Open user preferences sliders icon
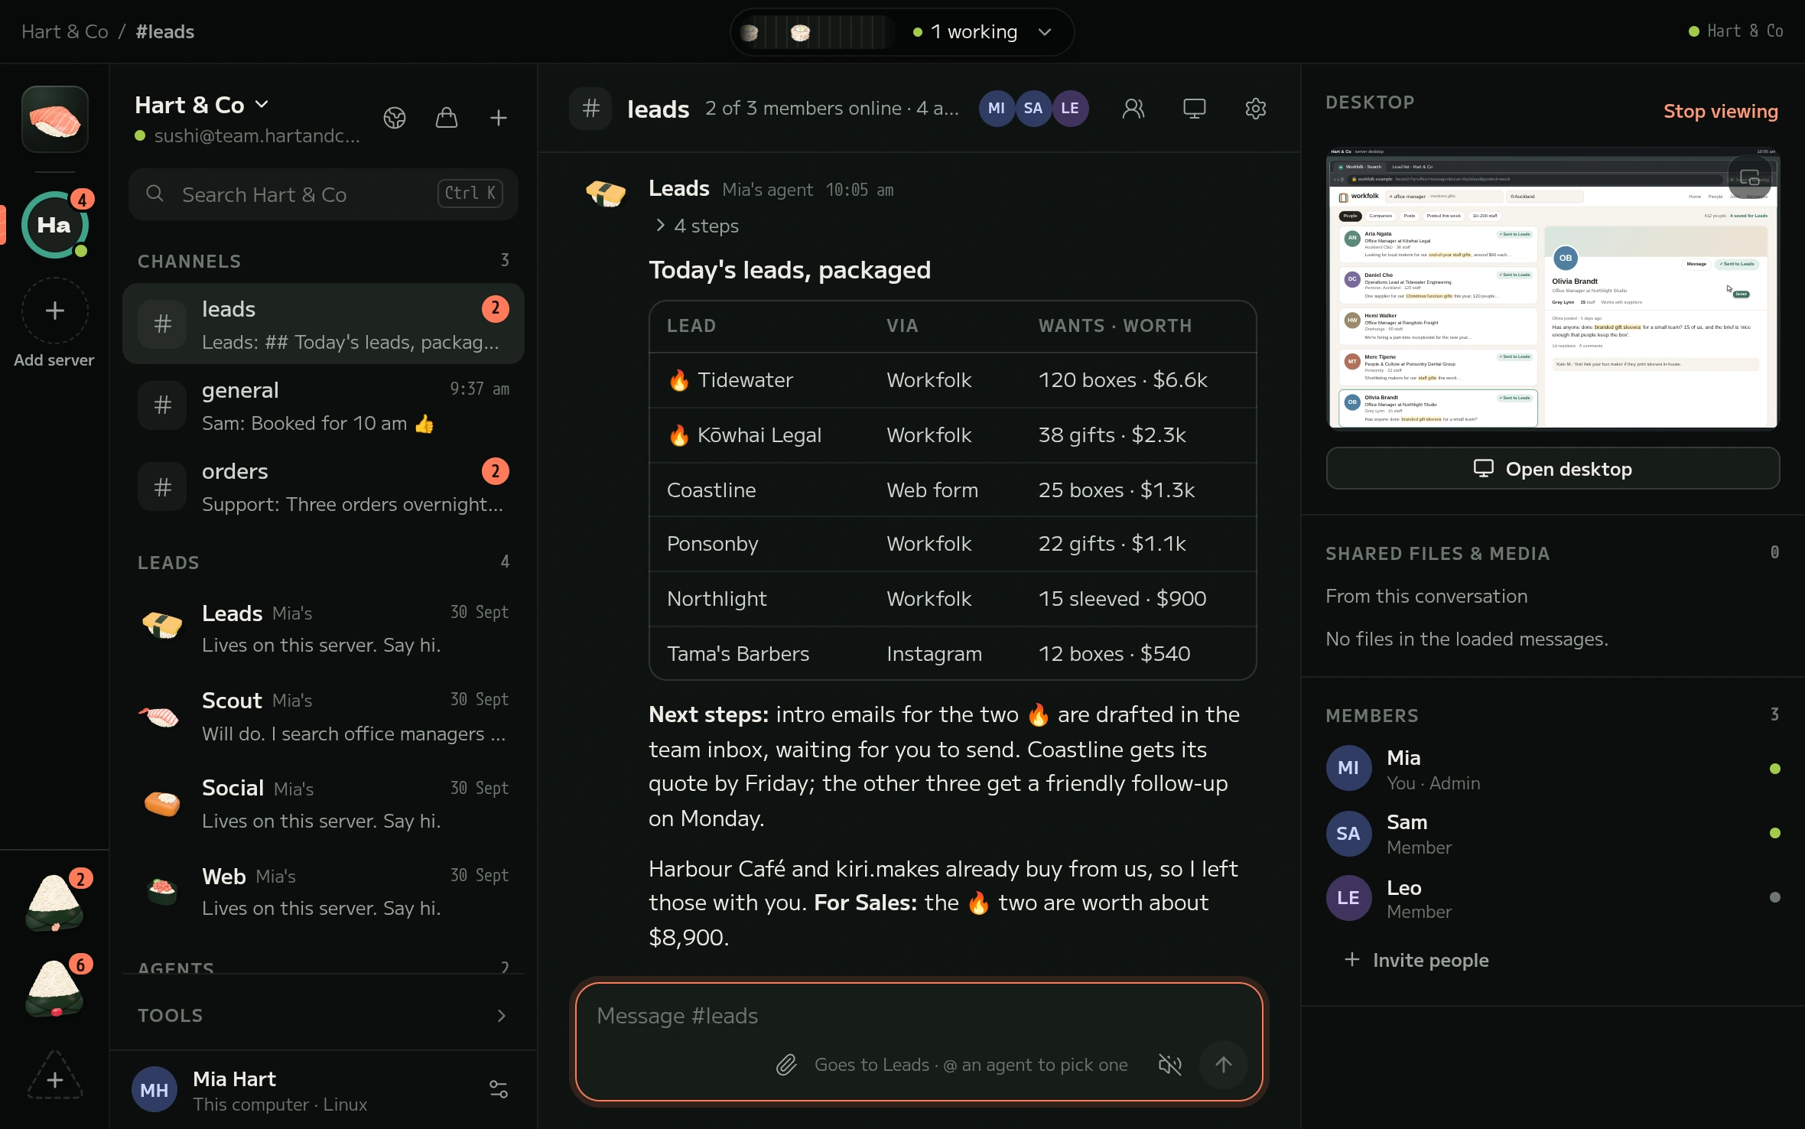Image resolution: width=1805 pixels, height=1129 pixels. pos(499,1089)
